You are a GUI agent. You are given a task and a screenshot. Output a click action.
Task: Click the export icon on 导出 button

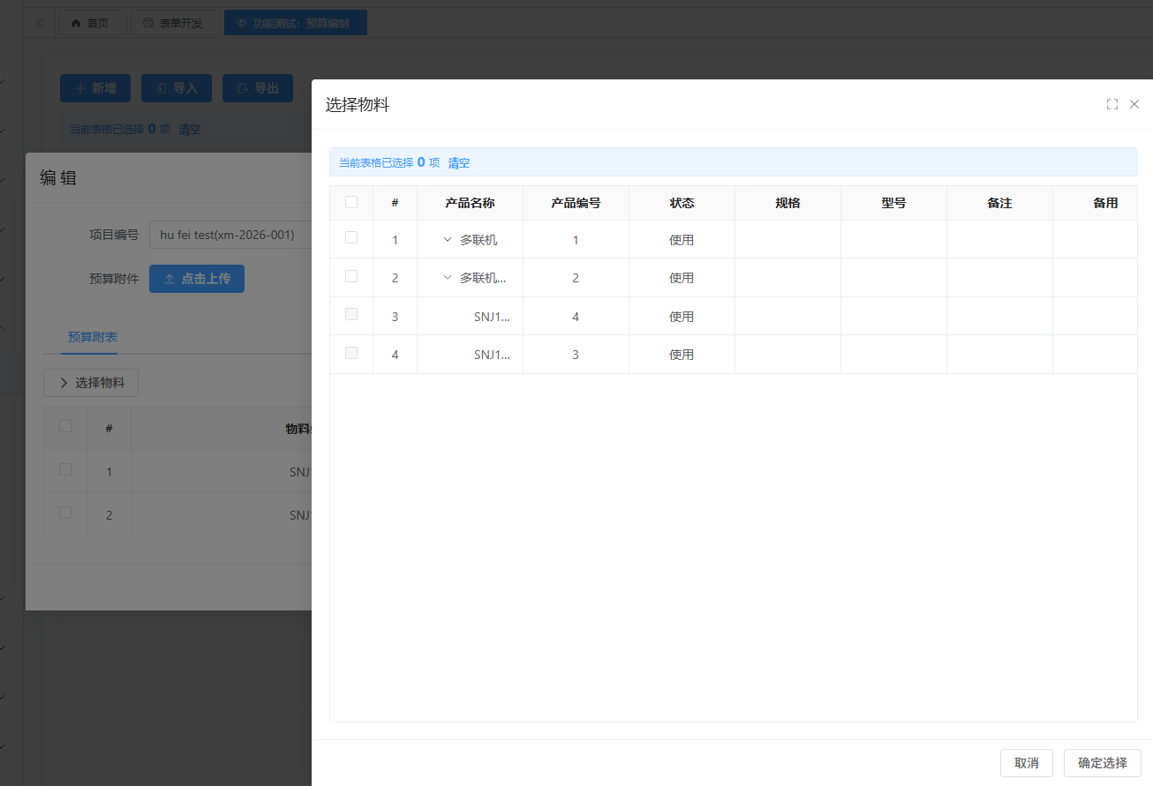[x=243, y=88]
